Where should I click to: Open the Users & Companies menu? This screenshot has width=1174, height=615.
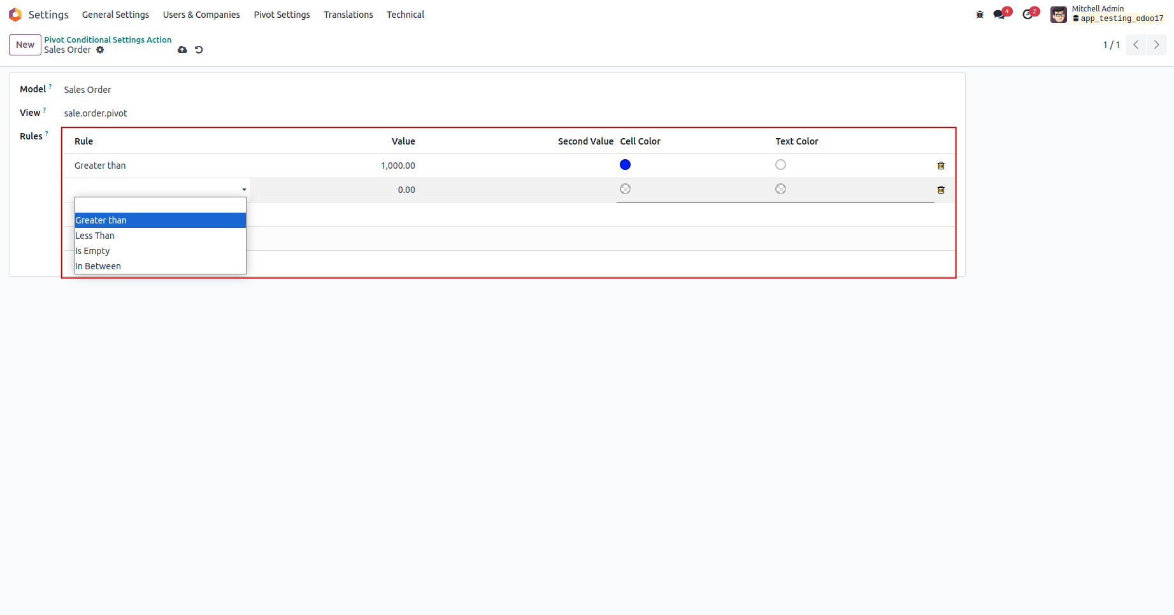(201, 15)
